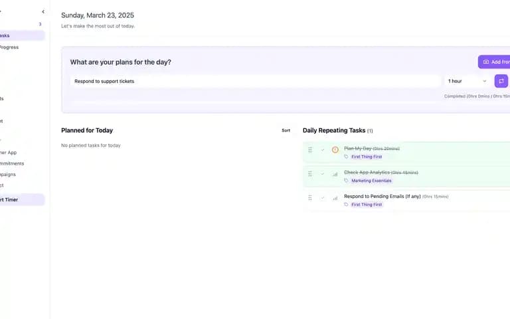Click the No planned tasks for today text
This screenshot has height=319, width=510.
[x=91, y=146]
